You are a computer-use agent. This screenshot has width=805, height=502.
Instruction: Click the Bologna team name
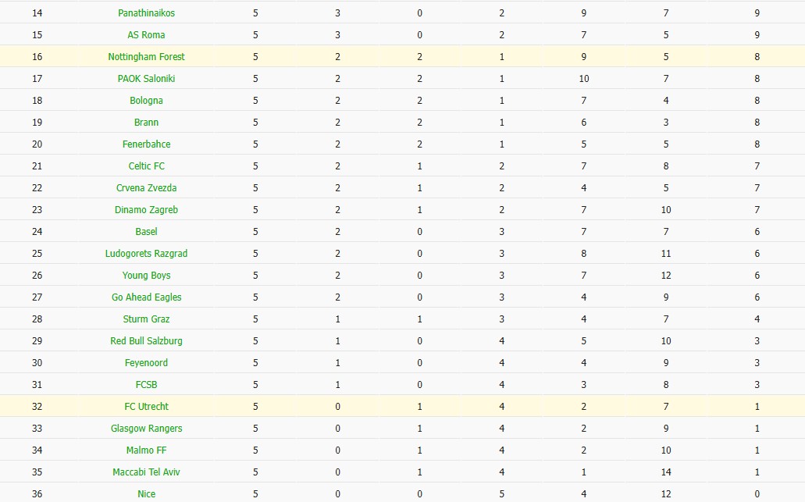(146, 101)
